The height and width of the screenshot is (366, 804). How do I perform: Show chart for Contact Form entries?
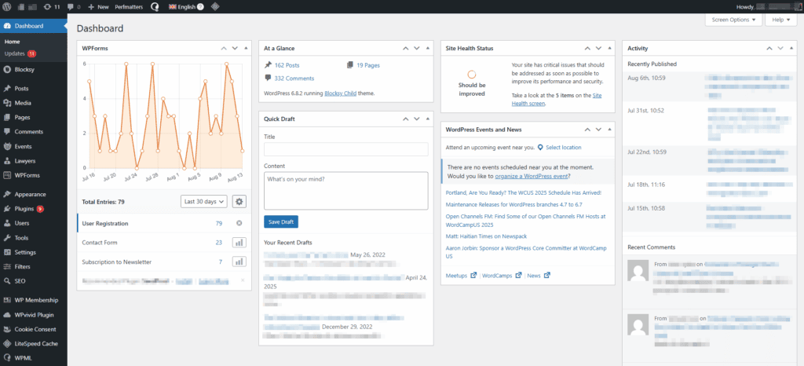coord(239,243)
